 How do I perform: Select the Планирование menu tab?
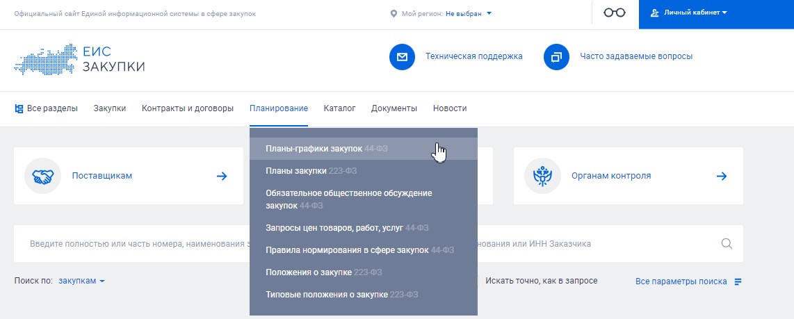(x=279, y=108)
